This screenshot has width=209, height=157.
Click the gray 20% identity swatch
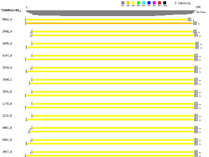point(123,3)
